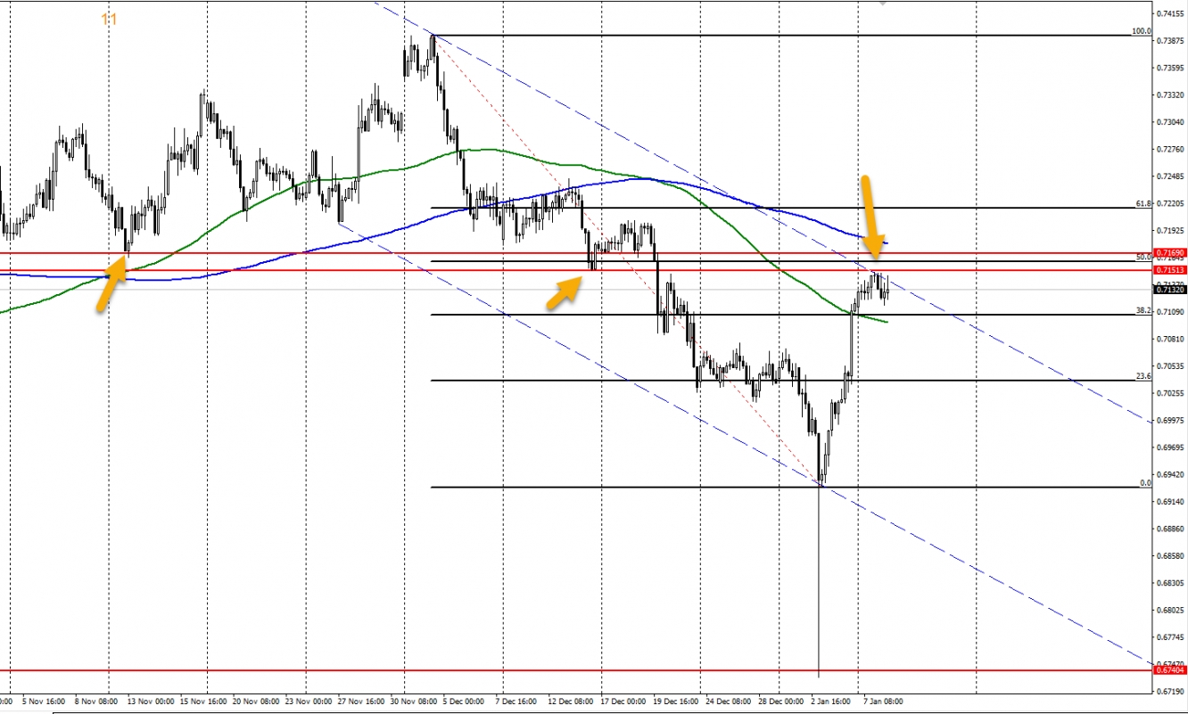1188x714 pixels.
Task: Click the 0.67745 price scale value
Action: [1170, 638]
